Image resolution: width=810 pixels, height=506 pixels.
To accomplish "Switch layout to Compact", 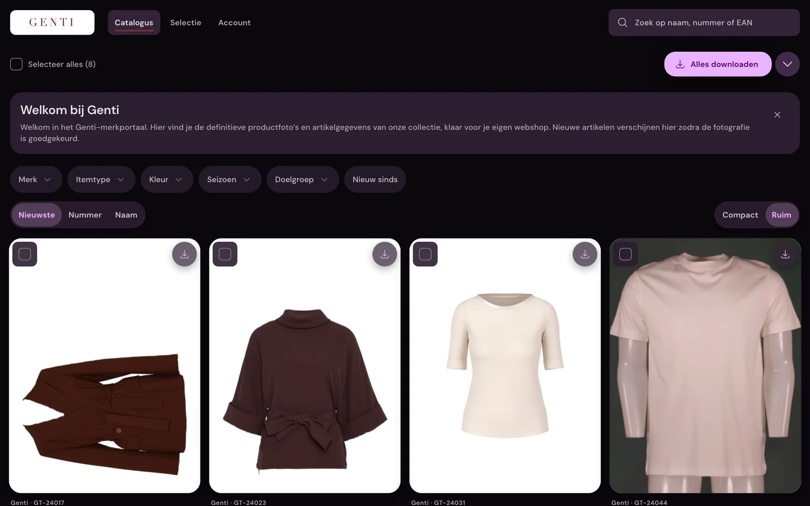I will (x=740, y=215).
